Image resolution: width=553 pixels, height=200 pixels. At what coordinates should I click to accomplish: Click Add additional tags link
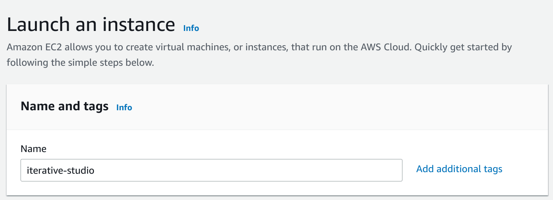click(x=459, y=169)
